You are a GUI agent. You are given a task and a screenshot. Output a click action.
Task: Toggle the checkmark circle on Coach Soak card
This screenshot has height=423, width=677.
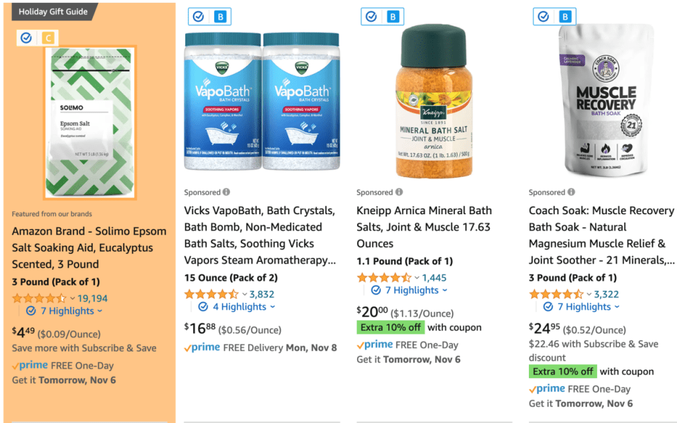544,16
